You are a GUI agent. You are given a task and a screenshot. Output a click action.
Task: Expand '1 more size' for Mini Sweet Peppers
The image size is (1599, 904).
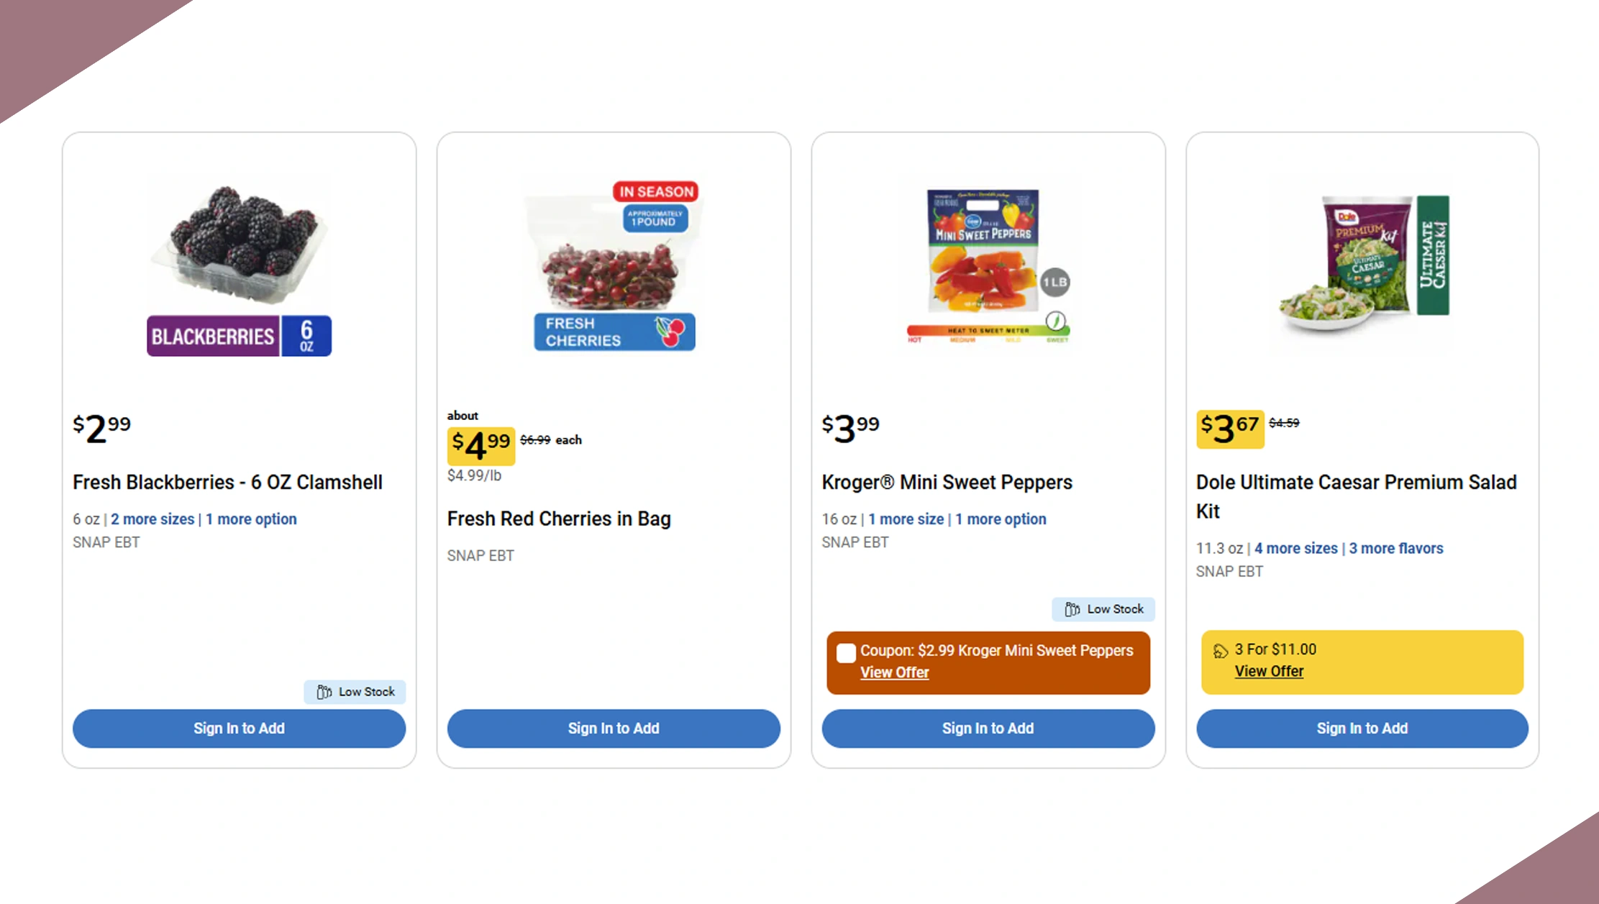point(906,519)
